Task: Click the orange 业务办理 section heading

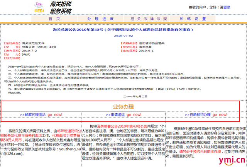Action: pyautogui.click(x=123, y=106)
